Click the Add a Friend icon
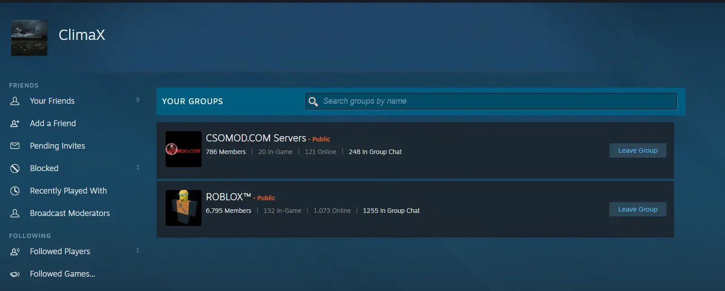The width and height of the screenshot is (725, 291). pyautogui.click(x=15, y=123)
